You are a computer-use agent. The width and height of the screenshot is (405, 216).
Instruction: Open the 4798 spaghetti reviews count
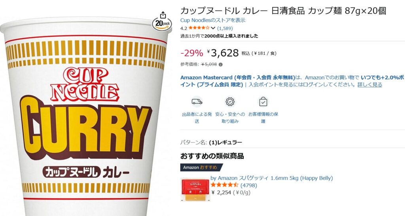[249, 185]
